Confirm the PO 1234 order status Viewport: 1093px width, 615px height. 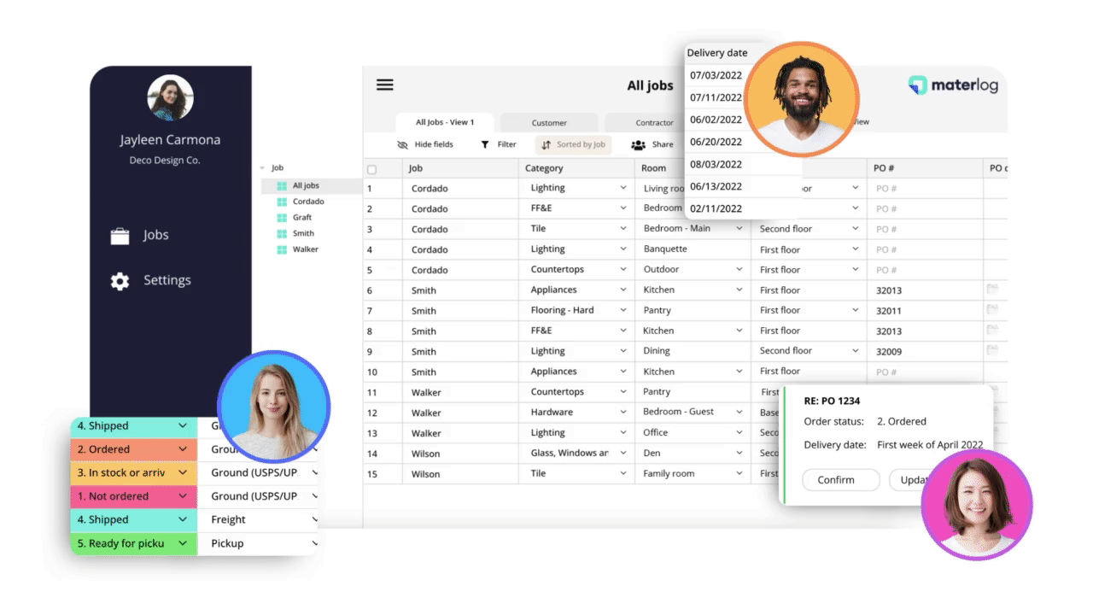point(840,479)
